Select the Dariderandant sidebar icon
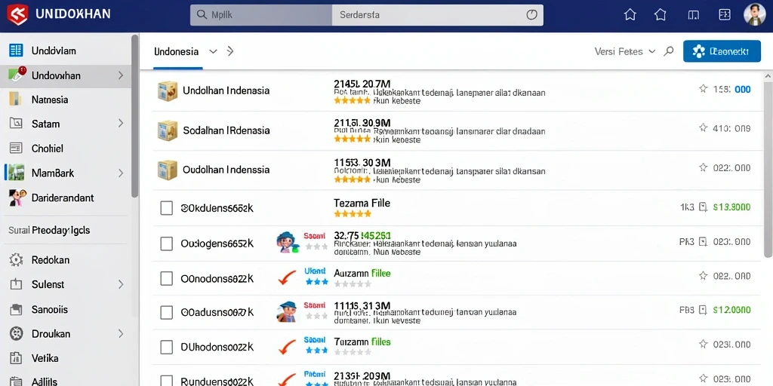 [x=17, y=198]
